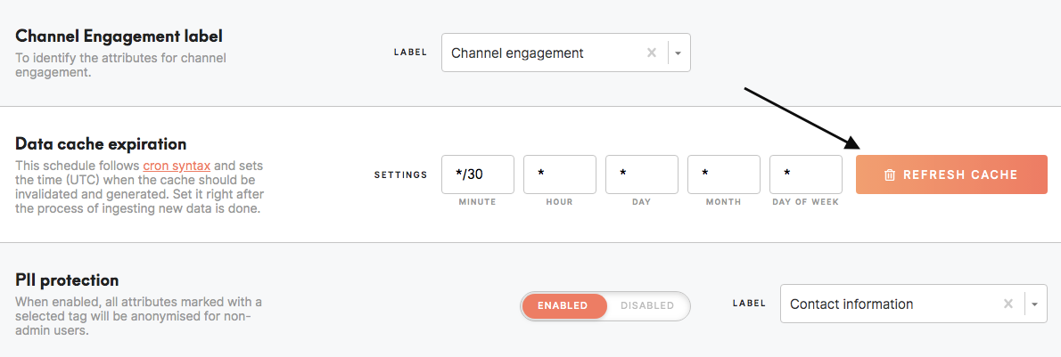Focus the Day cron field

[641, 174]
